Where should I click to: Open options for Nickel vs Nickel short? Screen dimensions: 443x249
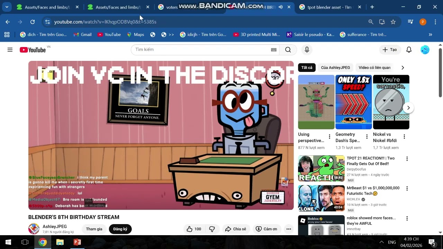point(404,137)
